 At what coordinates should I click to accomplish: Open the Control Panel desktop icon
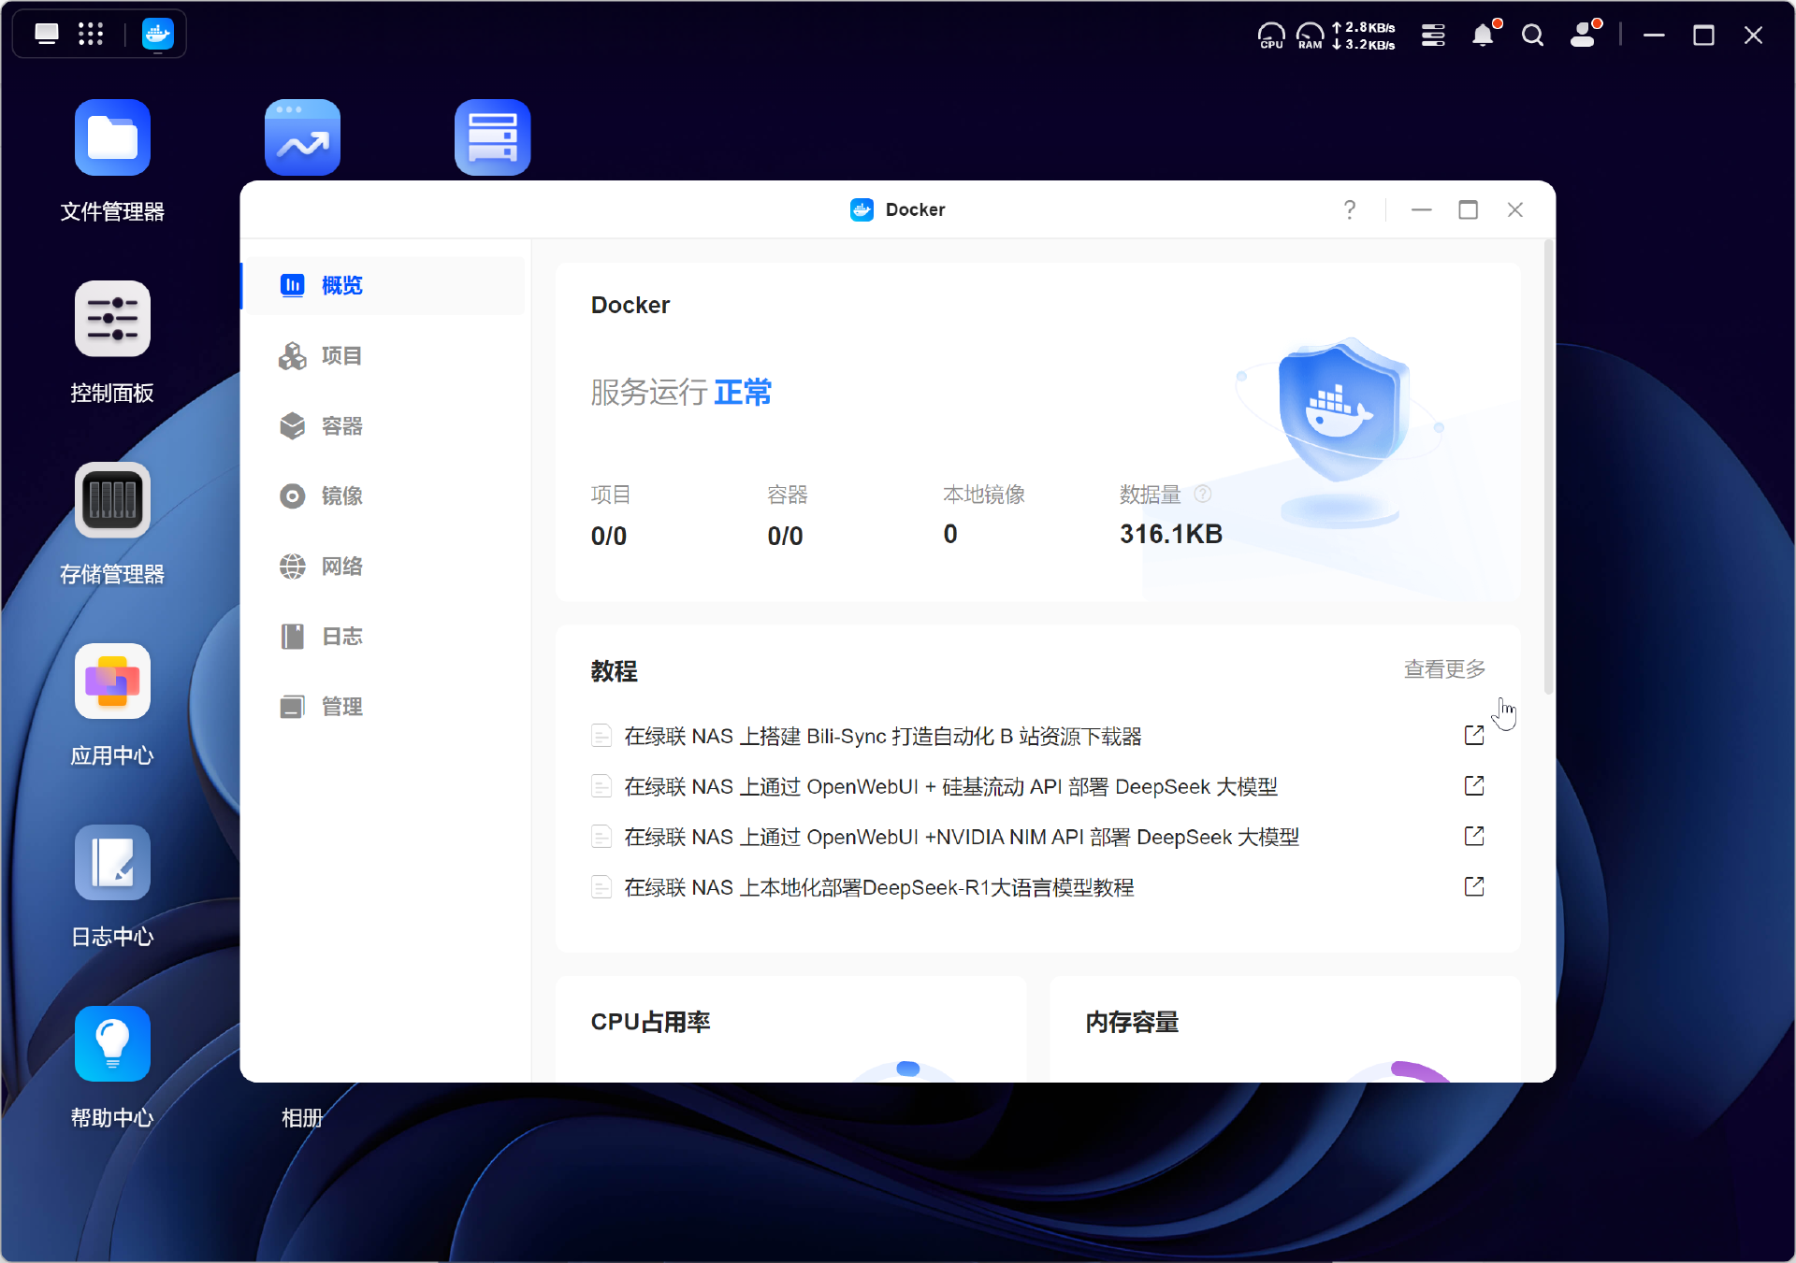pyautogui.click(x=112, y=319)
